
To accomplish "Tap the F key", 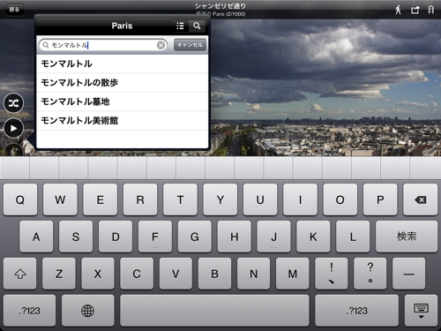I will (155, 237).
